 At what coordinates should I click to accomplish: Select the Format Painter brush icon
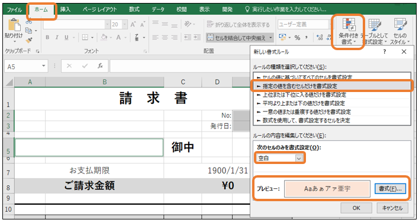pyautogui.click(x=29, y=40)
